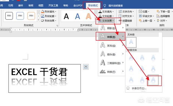
Task: Select the orange outlined A WordArt style
Action: [88, 16]
